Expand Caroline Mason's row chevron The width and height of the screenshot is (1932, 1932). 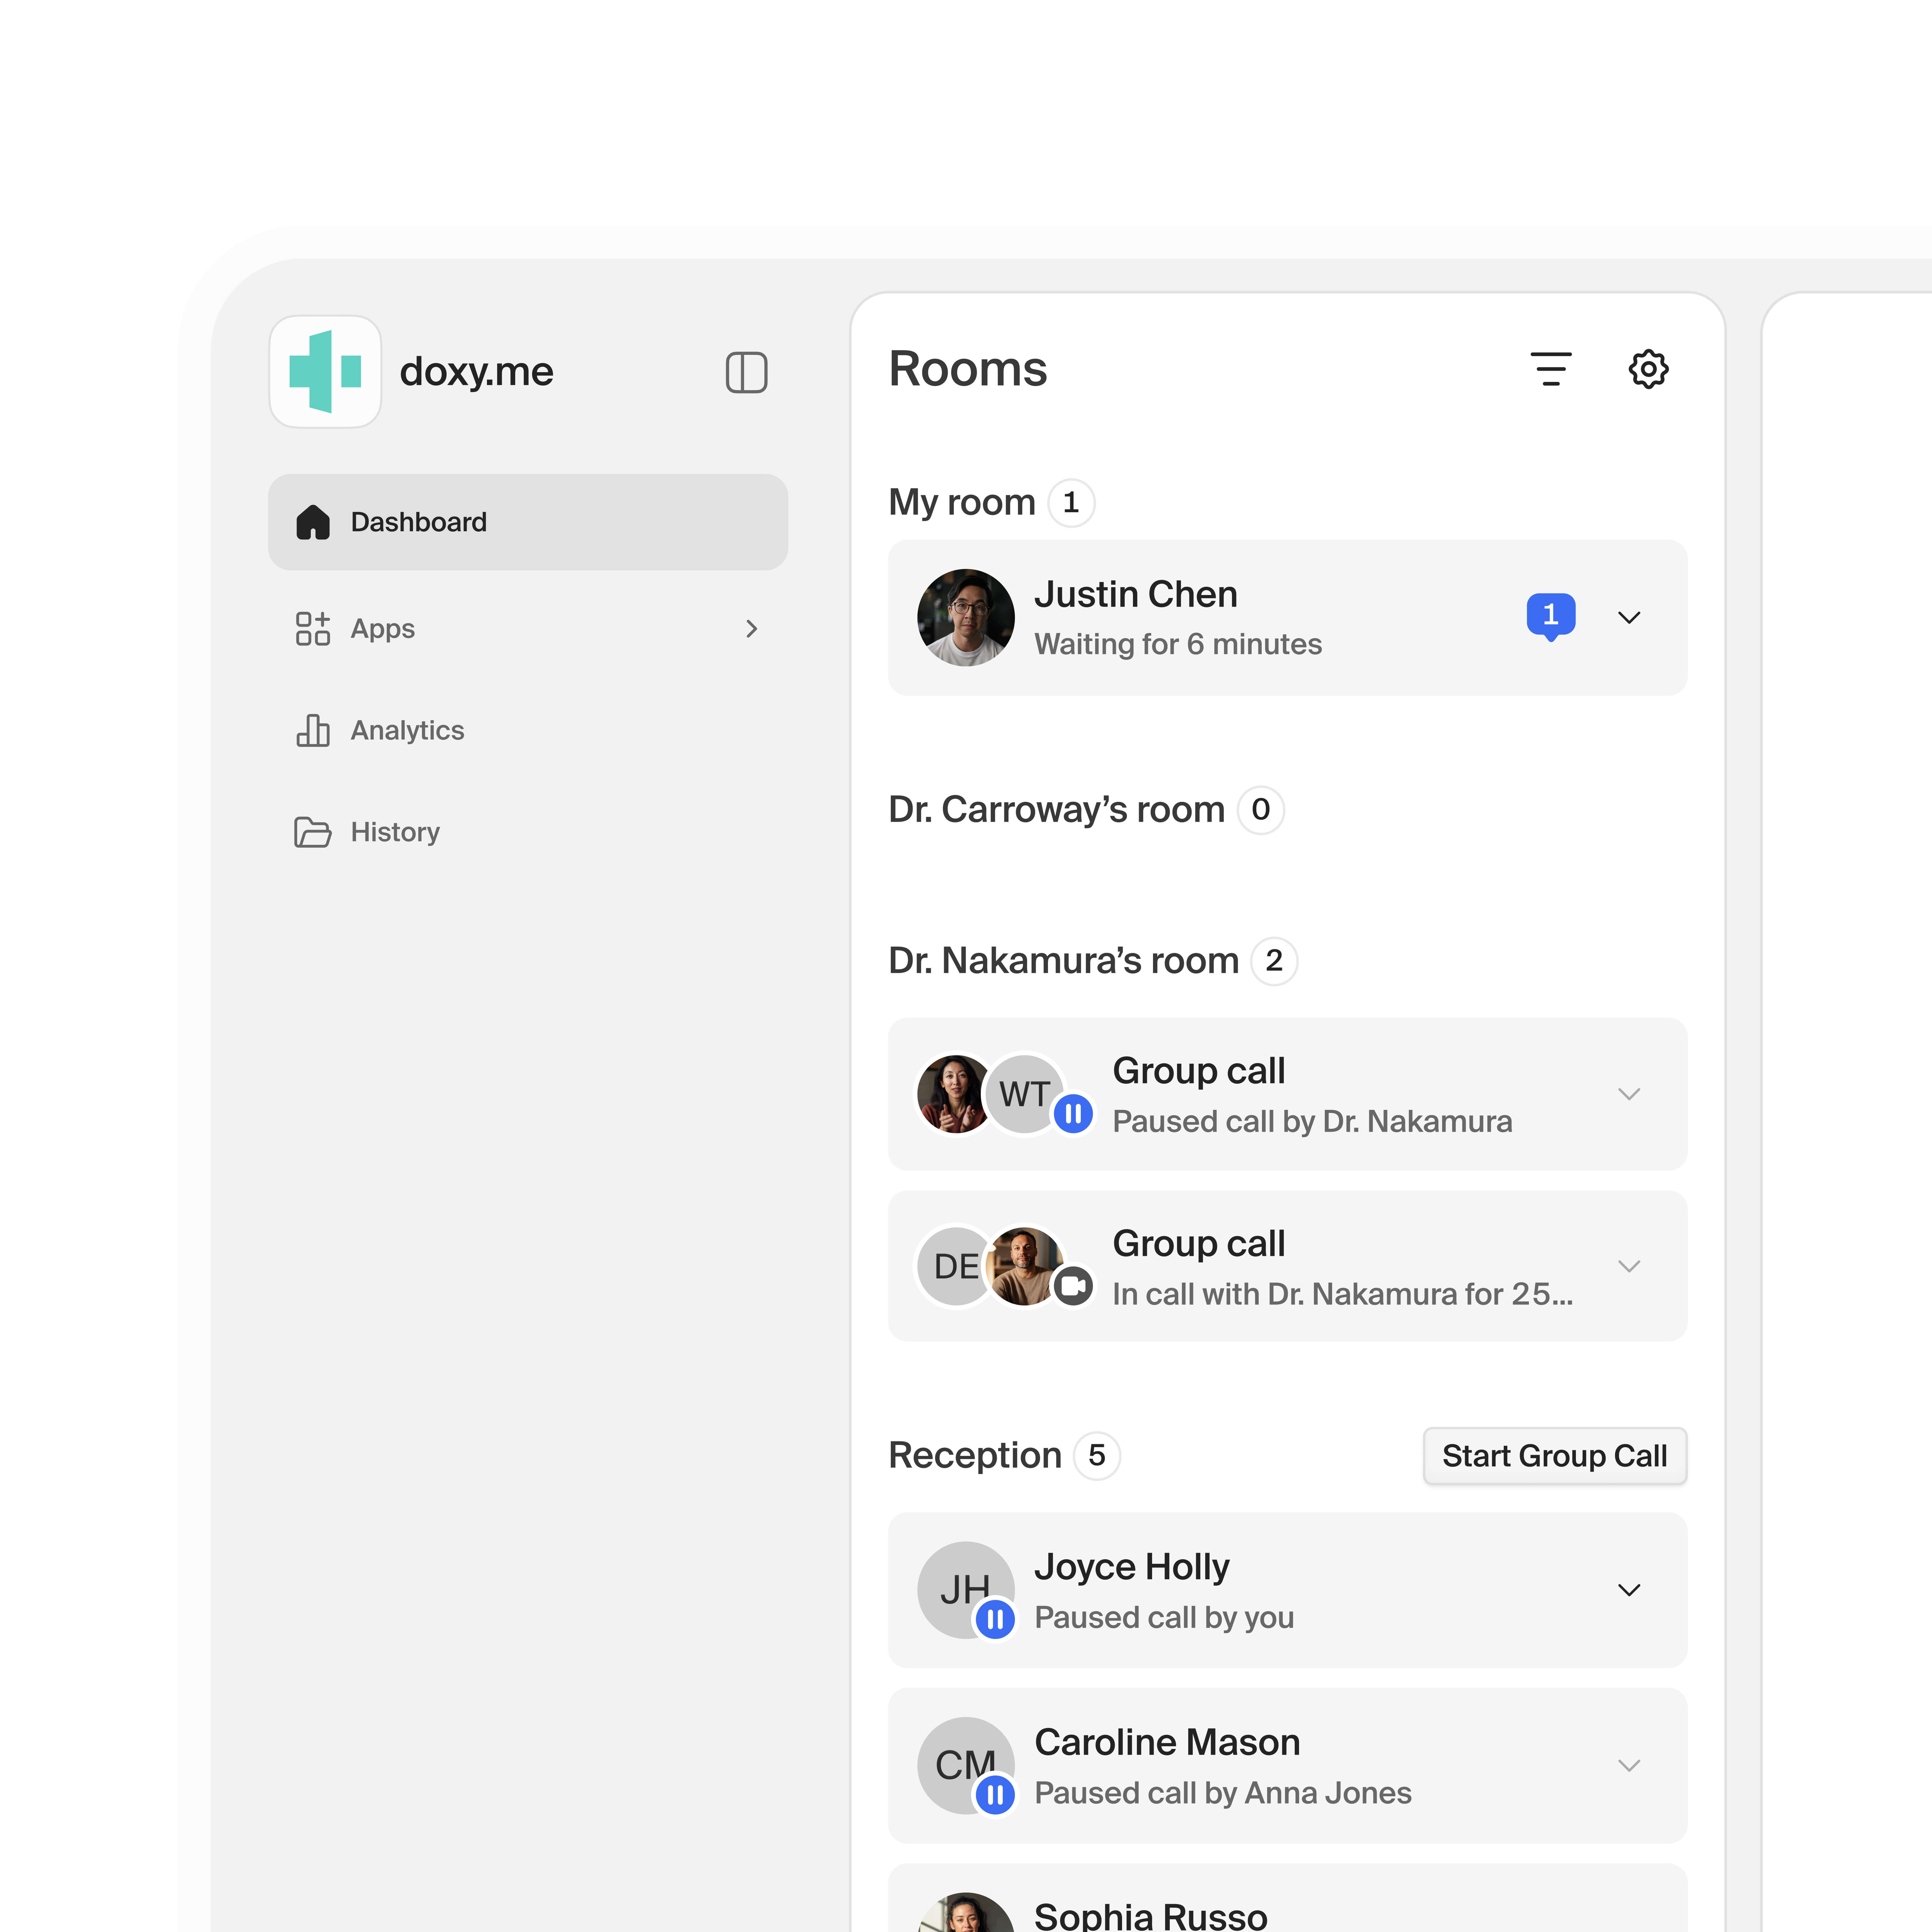coord(1629,1766)
